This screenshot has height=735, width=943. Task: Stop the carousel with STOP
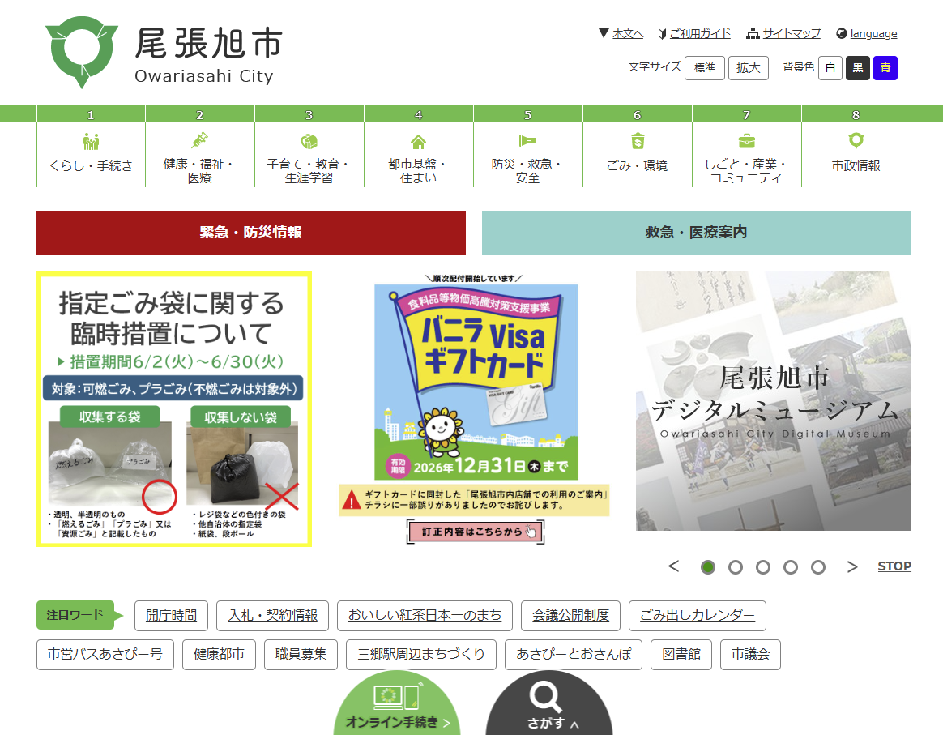click(894, 566)
